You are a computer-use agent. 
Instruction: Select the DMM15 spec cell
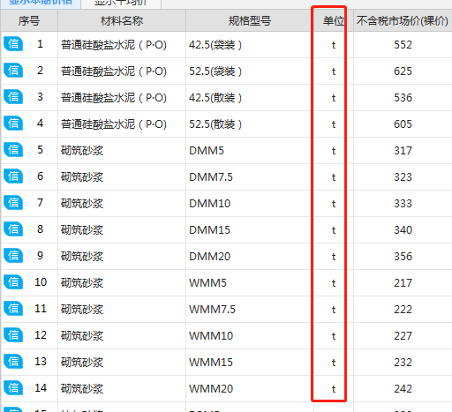(x=250, y=230)
